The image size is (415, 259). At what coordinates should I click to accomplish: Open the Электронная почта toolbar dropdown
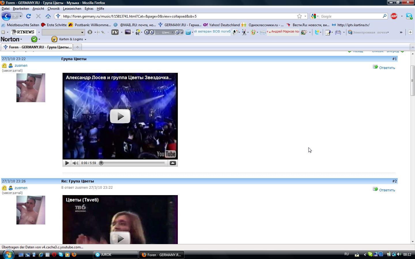pyautogui.click(x=369, y=32)
